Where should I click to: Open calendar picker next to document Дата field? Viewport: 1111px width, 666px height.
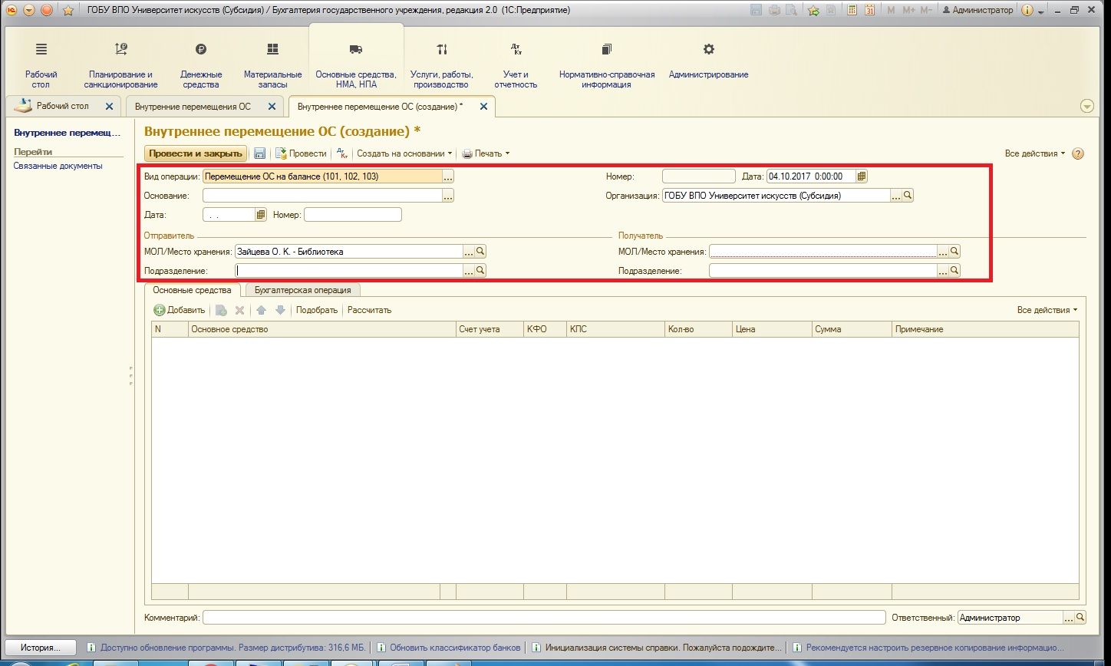tap(862, 176)
